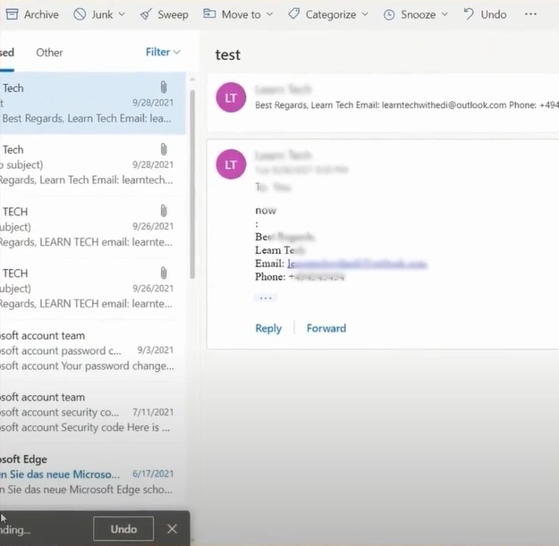Open the account security code email
The width and height of the screenshot is (559, 546).
click(x=93, y=413)
